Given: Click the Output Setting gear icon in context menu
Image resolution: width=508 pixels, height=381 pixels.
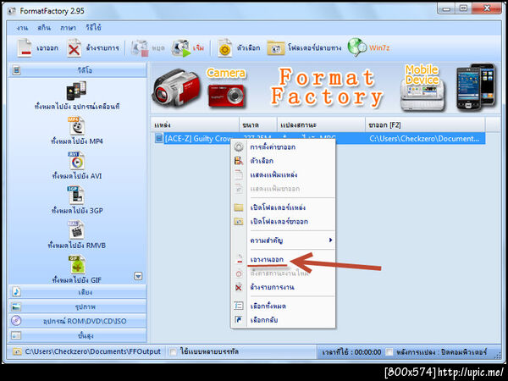Looking at the screenshot, I should 239,147.
